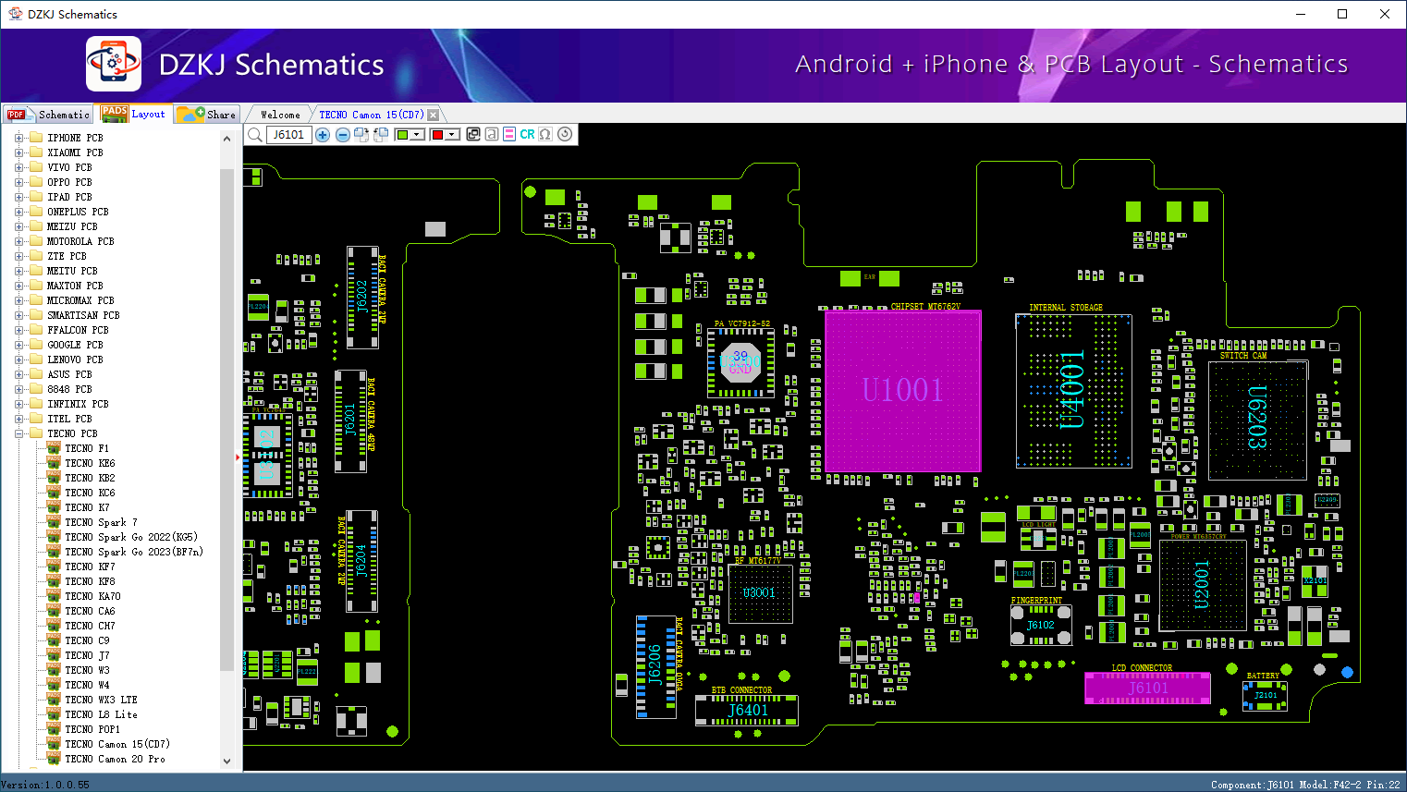The height and width of the screenshot is (792, 1407).
Task: Zoom out with the blue minus icon
Action: 342,135
